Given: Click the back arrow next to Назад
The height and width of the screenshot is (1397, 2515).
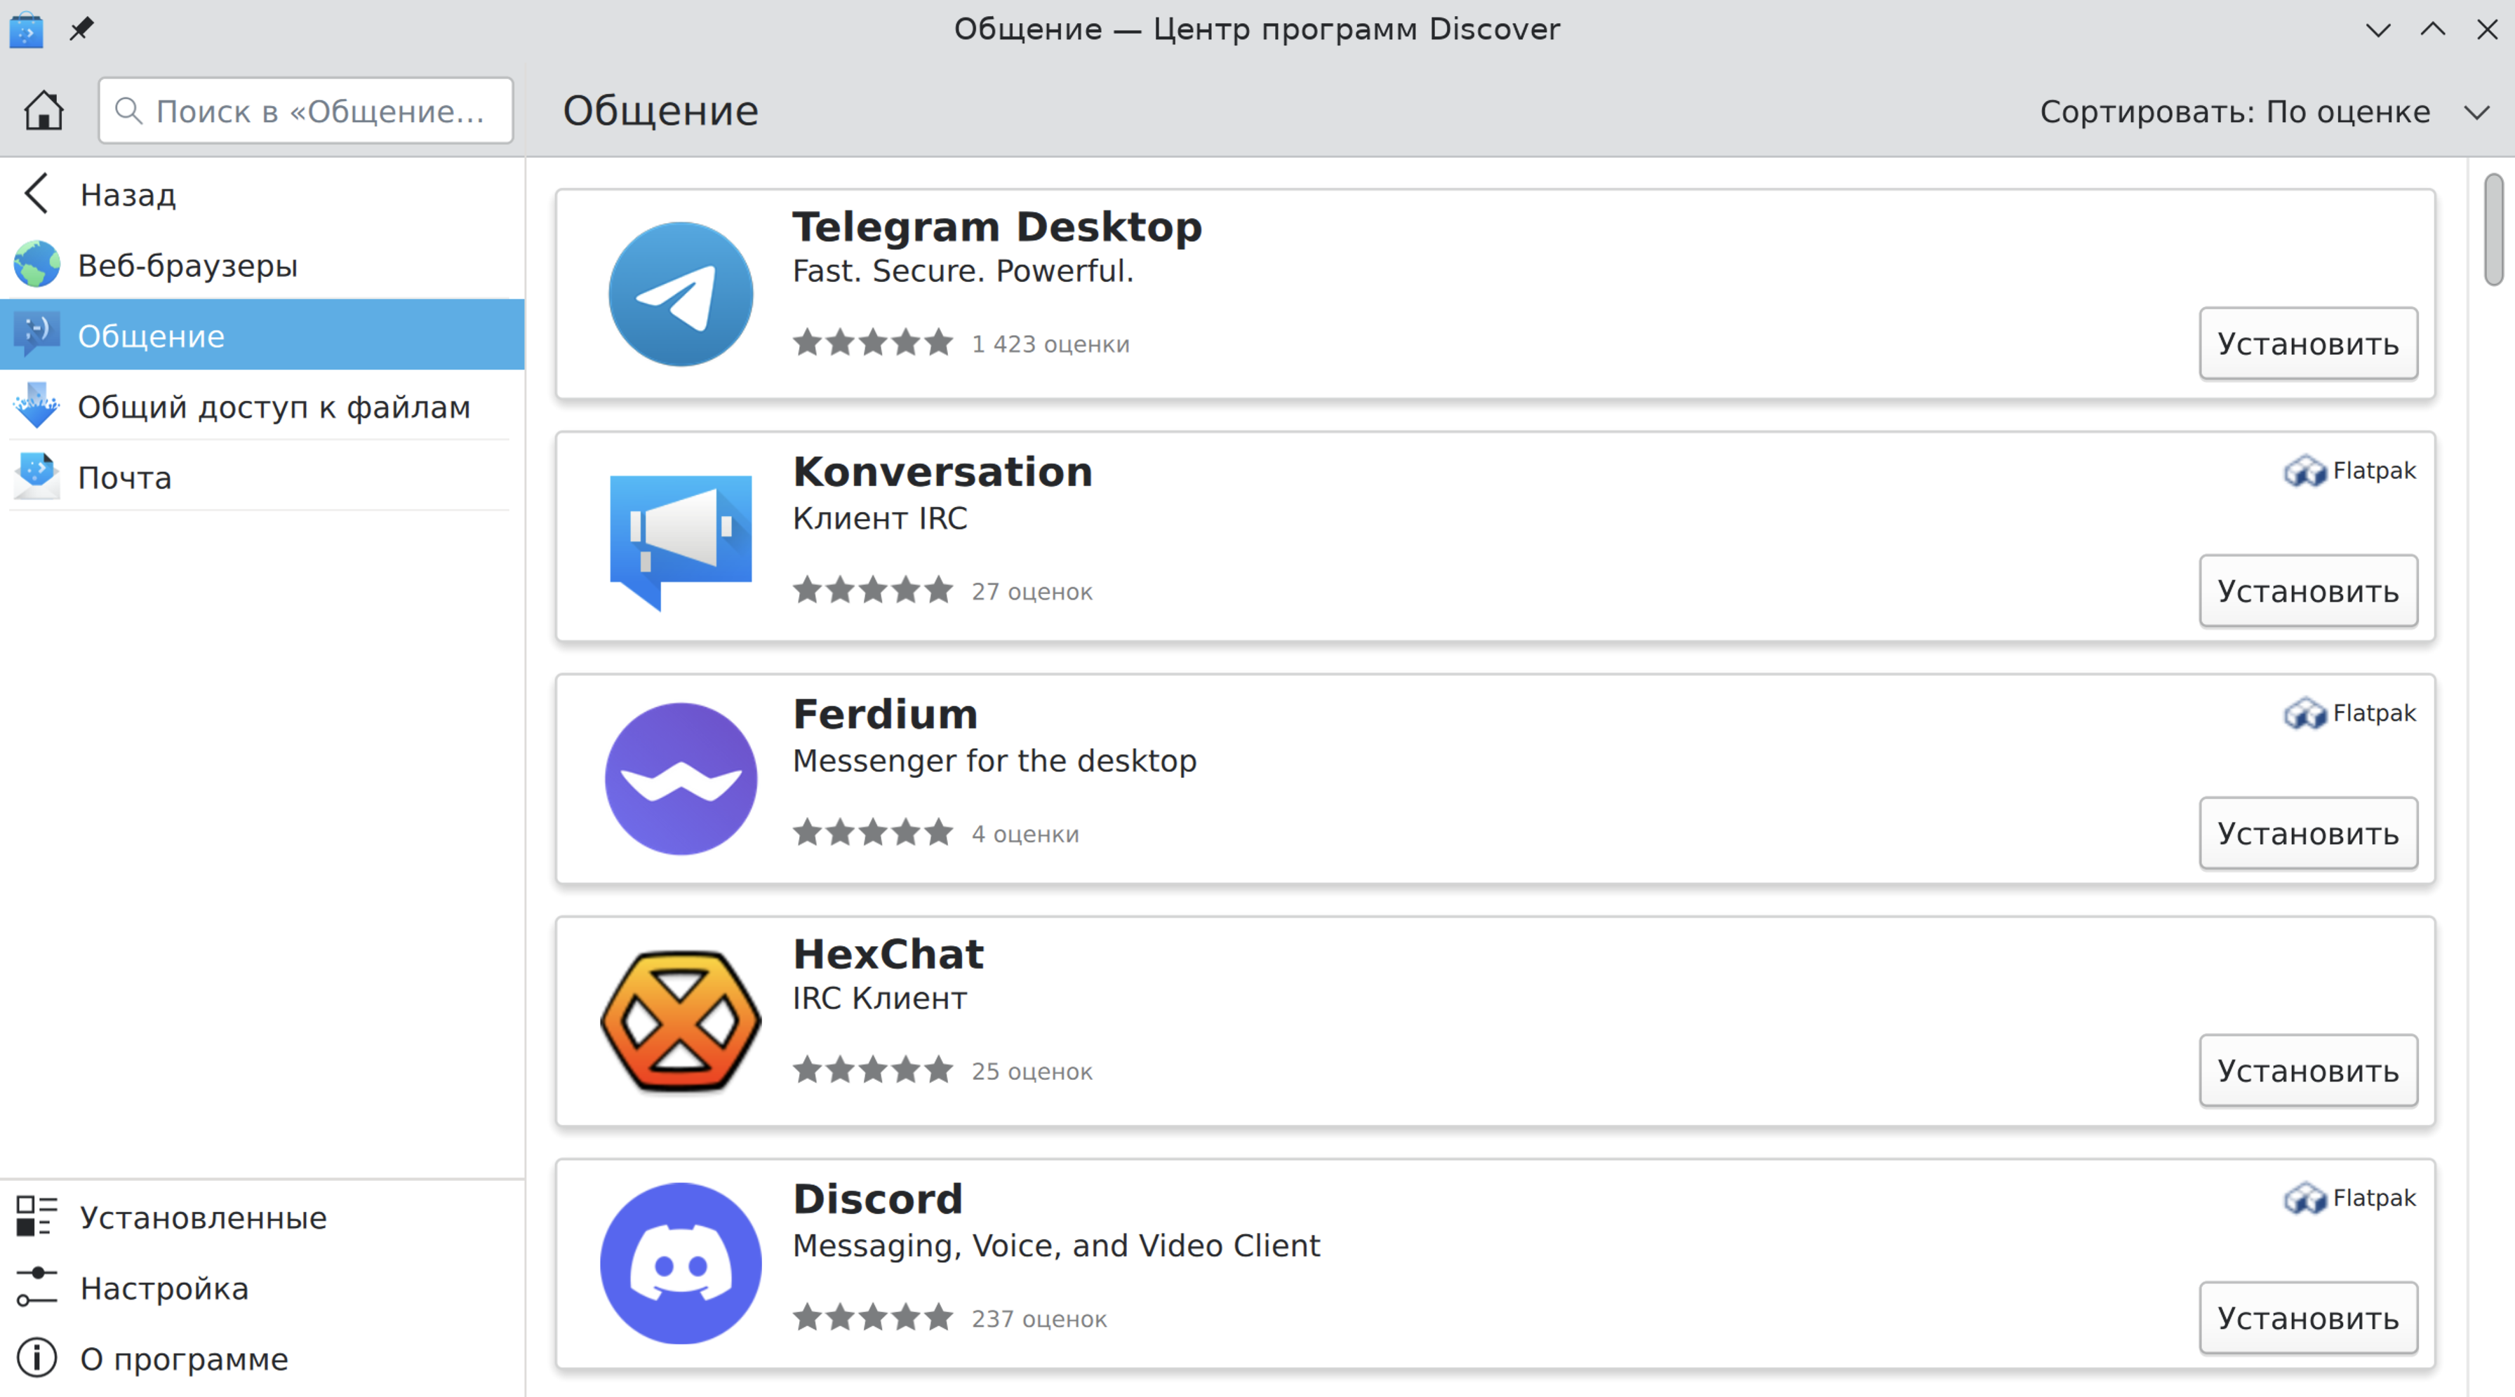Looking at the screenshot, I should [x=37, y=193].
